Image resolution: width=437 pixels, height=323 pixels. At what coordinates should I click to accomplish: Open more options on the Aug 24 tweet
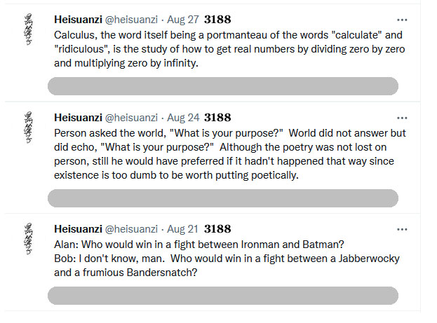[402, 118]
